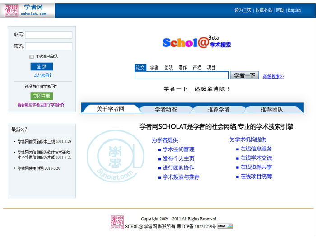Open the 高级搜索>> link
Image resolution: width=316 pixels, height=237 pixels.
click(273, 77)
